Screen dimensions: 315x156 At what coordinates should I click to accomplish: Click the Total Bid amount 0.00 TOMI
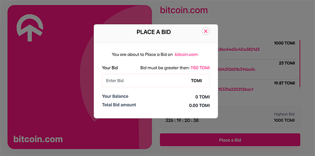(x=199, y=105)
